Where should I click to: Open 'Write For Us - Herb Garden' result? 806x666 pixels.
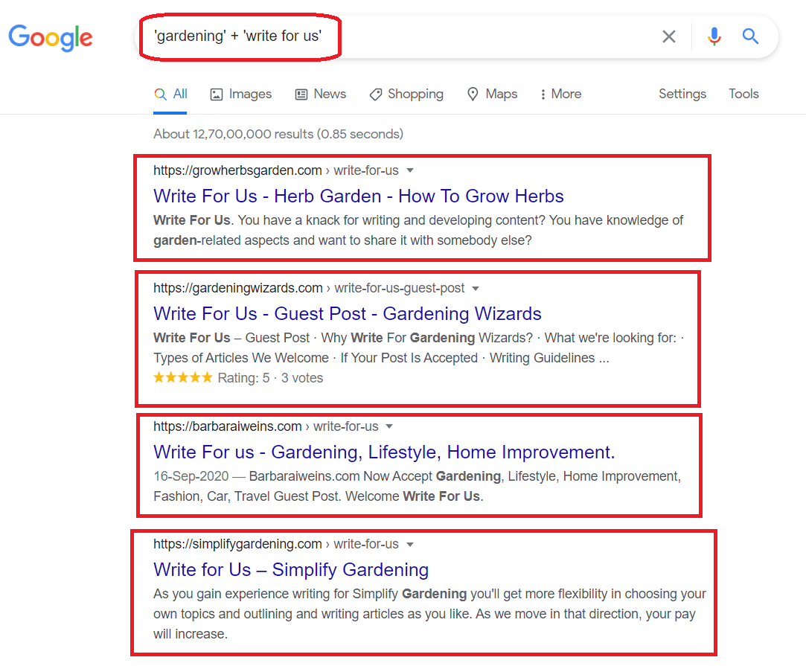[x=358, y=196]
